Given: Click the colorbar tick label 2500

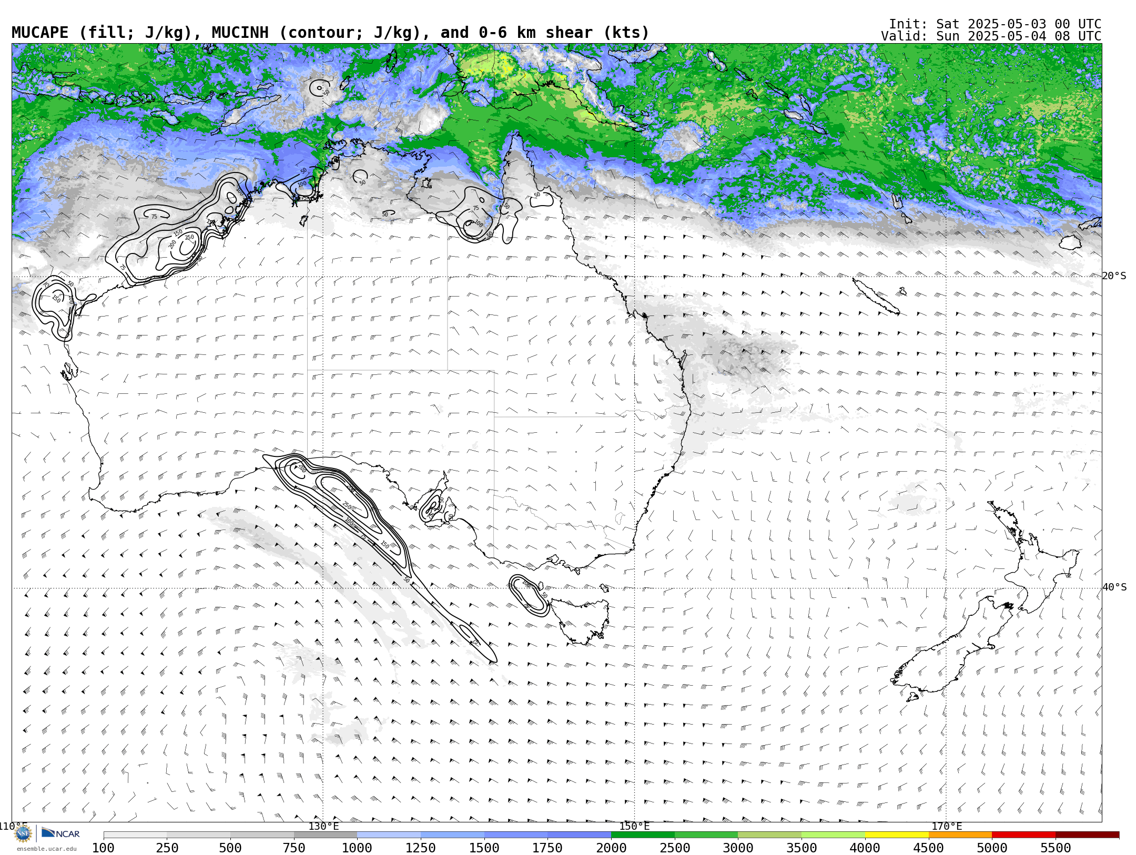Looking at the screenshot, I should [x=675, y=848].
